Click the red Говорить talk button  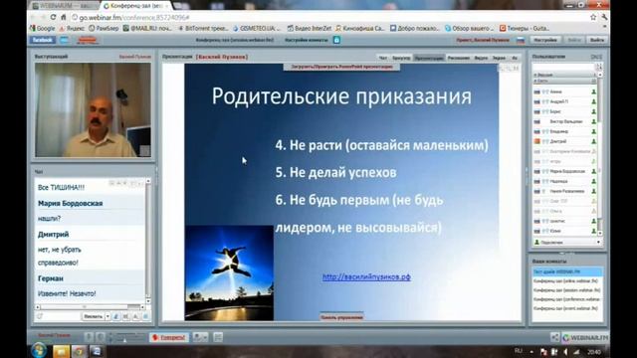[x=168, y=337]
